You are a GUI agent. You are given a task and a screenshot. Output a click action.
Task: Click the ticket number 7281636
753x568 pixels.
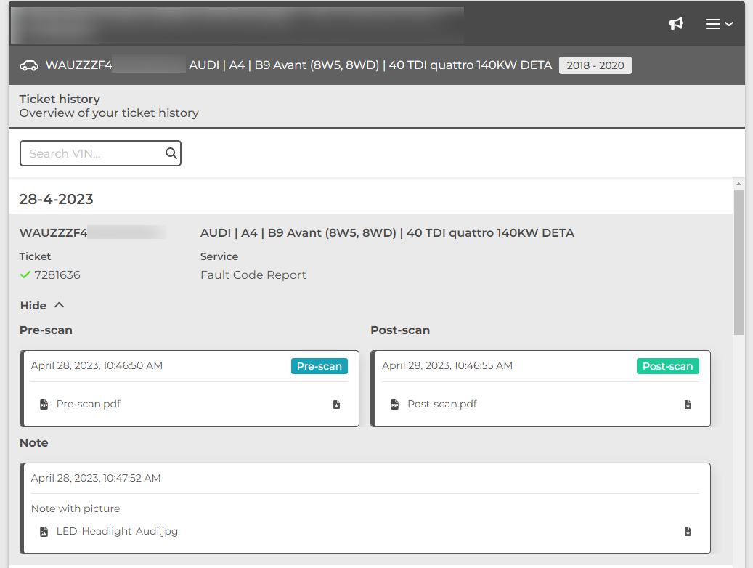[x=57, y=275]
